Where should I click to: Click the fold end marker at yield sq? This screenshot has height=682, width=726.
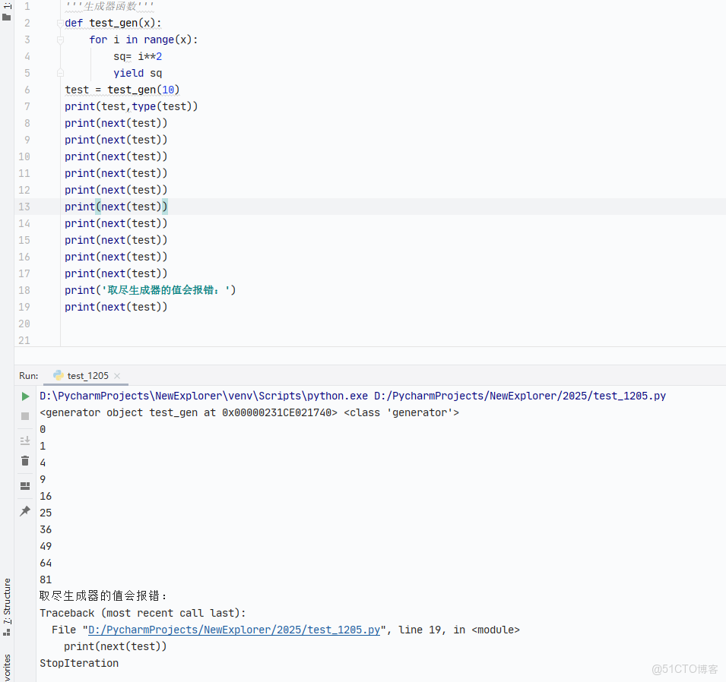click(x=60, y=73)
